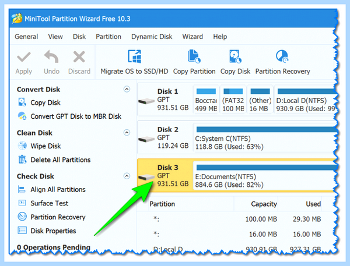Click Align All Partitions link
The height and width of the screenshot is (266, 350).
tap(58, 189)
